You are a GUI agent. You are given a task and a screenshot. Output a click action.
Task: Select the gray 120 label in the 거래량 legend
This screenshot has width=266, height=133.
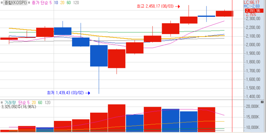click(x=47, y=102)
